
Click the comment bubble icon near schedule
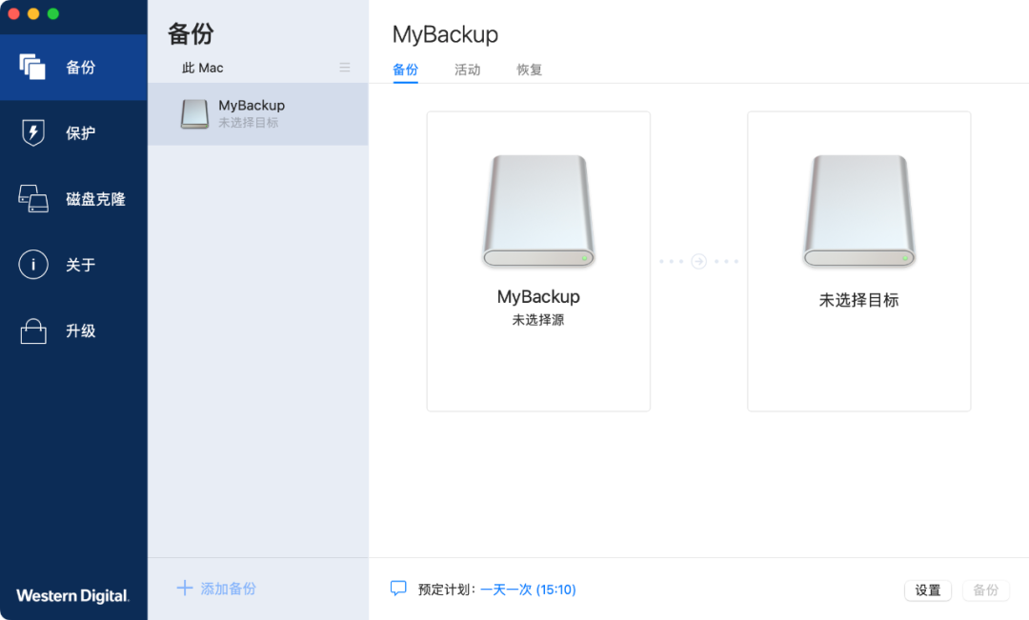click(x=398, y=589)
